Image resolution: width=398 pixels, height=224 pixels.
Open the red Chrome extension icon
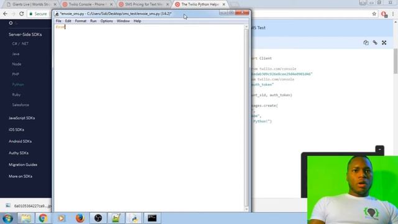[x=384, y=14]
